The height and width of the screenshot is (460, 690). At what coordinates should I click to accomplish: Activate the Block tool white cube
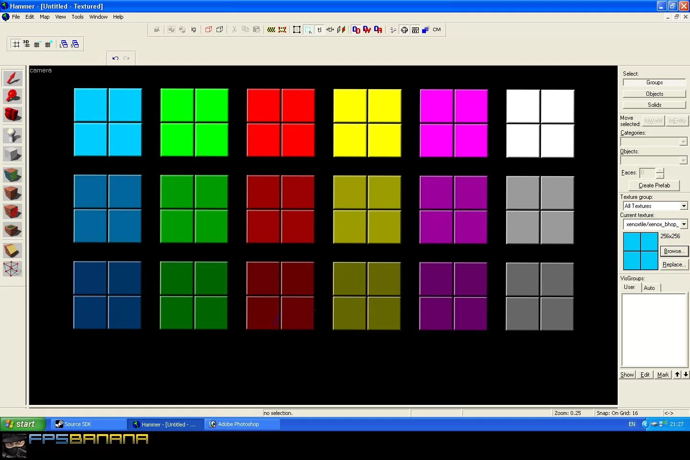[13, 154]
